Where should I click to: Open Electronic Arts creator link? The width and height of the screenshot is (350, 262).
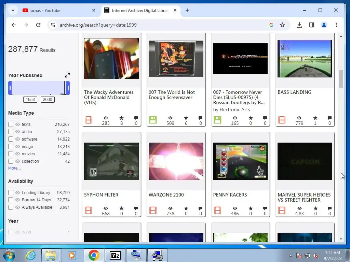pos(234,110)
